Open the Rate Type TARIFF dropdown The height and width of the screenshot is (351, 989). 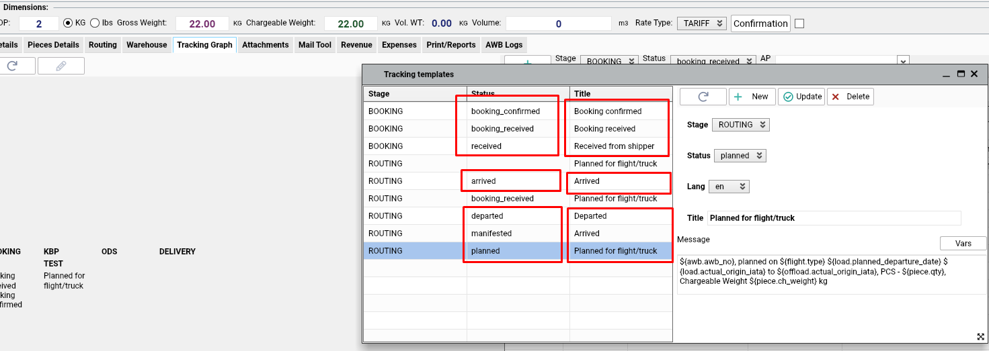point(701,23)
